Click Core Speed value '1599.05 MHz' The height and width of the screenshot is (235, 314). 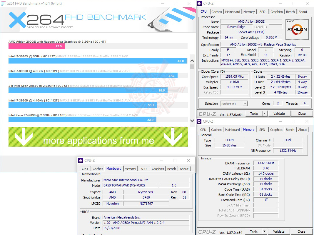pyautogui.click(x=234, y=76)
